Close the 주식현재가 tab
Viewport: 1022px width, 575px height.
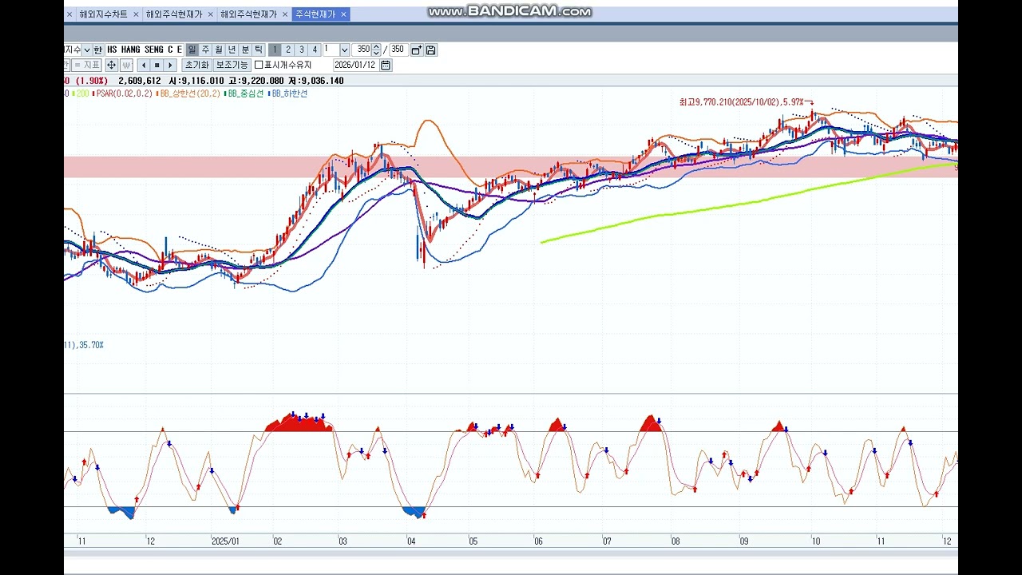pos(343,14)
